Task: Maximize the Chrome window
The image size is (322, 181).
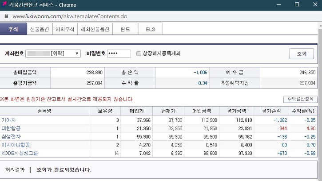Action: tap(297, 4)
